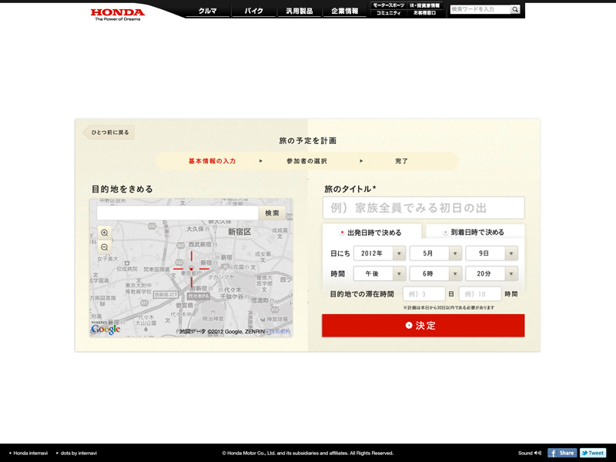Go back with the ひとつ前に戻る button
Viewport: 616px width, 462px height.
point(109,132)
